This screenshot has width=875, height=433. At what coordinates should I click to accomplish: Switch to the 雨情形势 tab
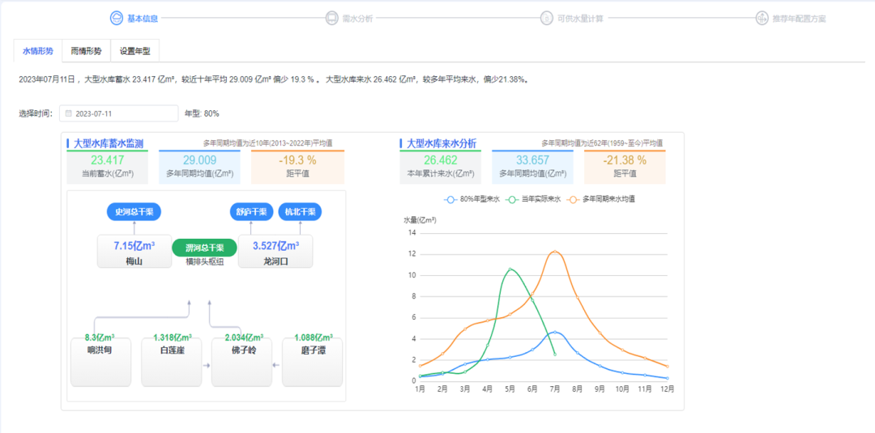coord(87,51)
